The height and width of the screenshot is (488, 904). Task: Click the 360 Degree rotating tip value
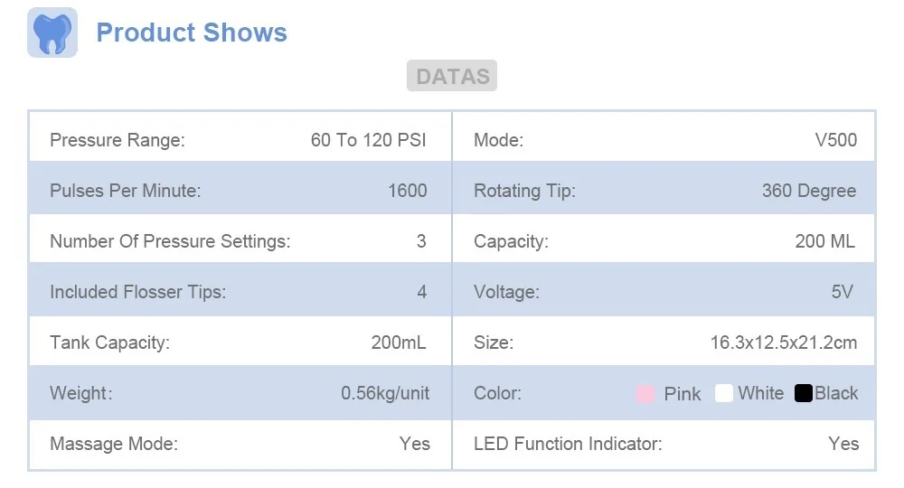click(809, 191)
